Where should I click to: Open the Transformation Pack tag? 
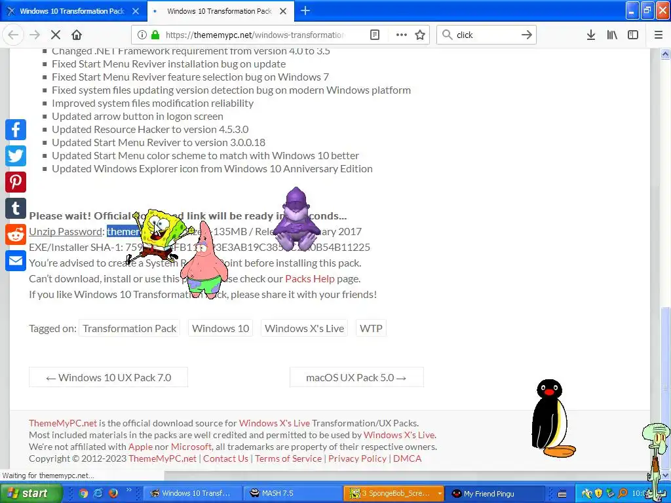point(129,328)
